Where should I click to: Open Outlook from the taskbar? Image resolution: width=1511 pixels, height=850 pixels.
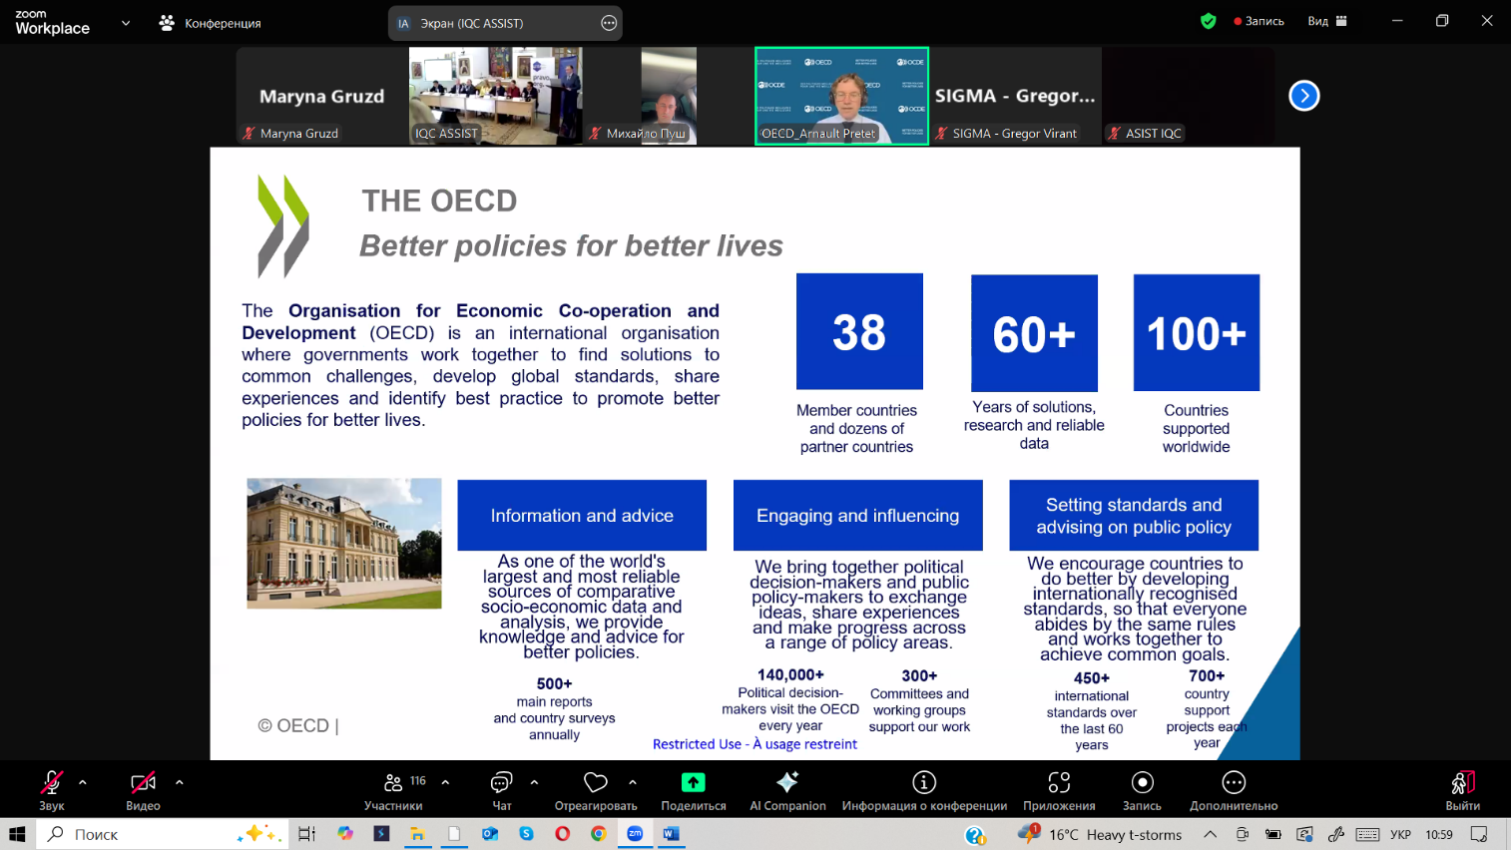point(490,834)
